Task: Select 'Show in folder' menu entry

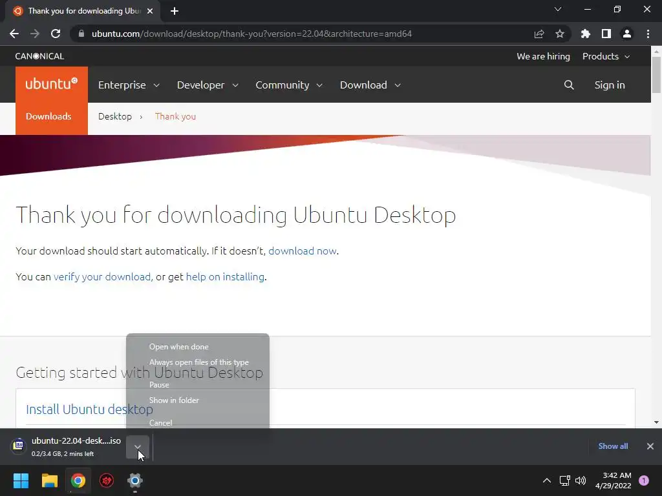Action: click(198, 400)
